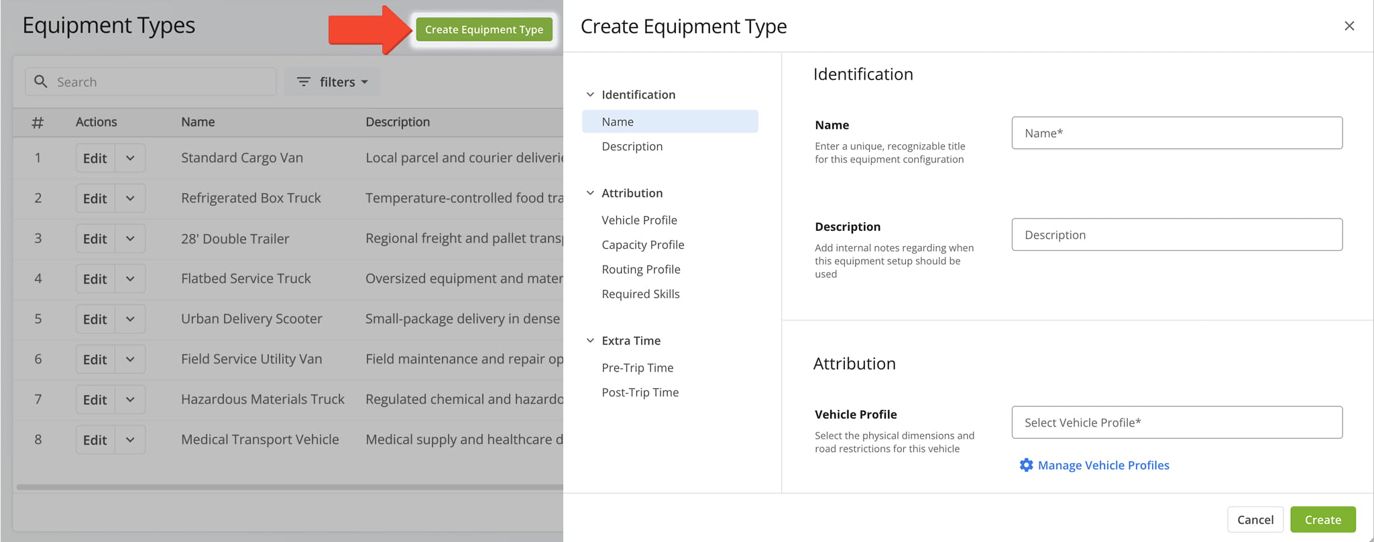The image size is (1374, 542).
Task: Edit the 28' Double Trailer row
Action: (95, 239)
